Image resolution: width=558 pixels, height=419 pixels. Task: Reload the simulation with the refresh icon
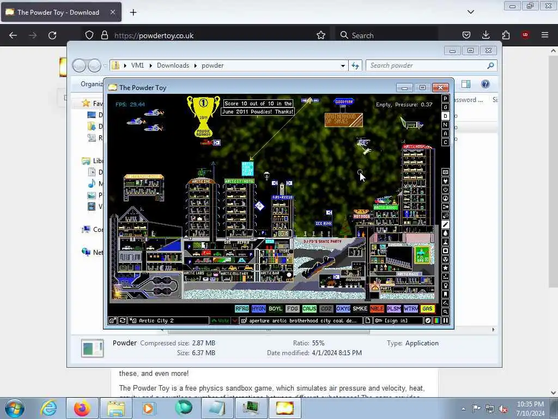point(123,321)
